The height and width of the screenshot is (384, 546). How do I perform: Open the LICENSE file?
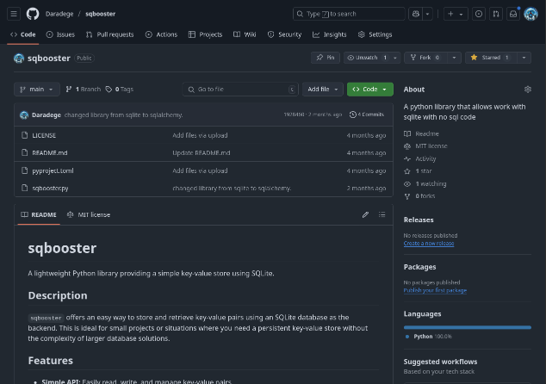coord(44,135)
